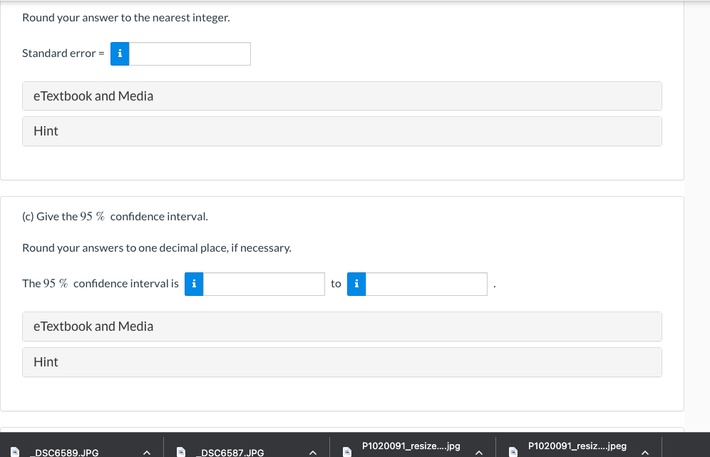Click the file icon next to _DSC6587.JPG
710x457 pixels.
181,451
